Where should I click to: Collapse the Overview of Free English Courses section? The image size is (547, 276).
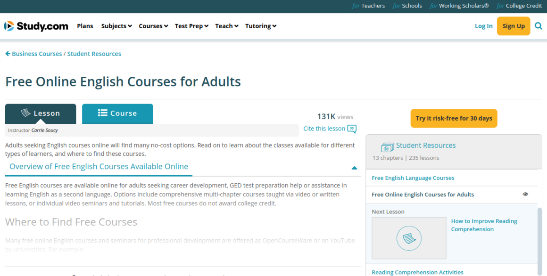point(354,167)
